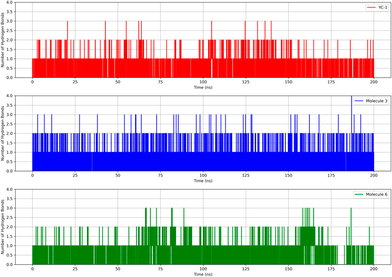Click the 'Time (ns)' label under Molecule 6 plot
392x277 pixels.
[203, 274]
